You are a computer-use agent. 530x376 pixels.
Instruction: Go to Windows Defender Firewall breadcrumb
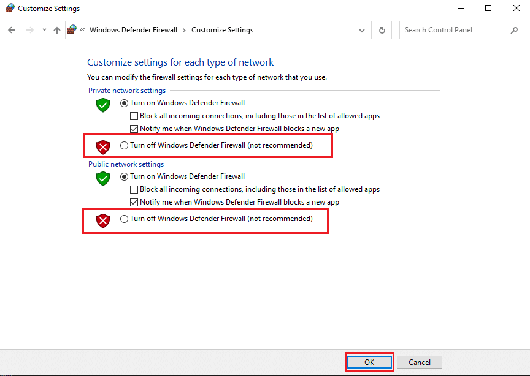133,30
